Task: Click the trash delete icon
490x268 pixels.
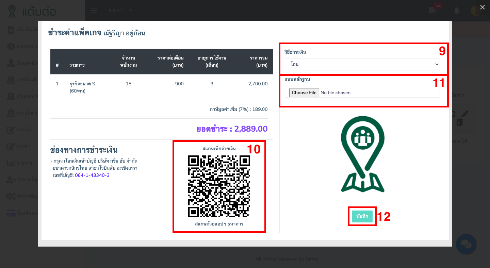Action: pos(459,122)
